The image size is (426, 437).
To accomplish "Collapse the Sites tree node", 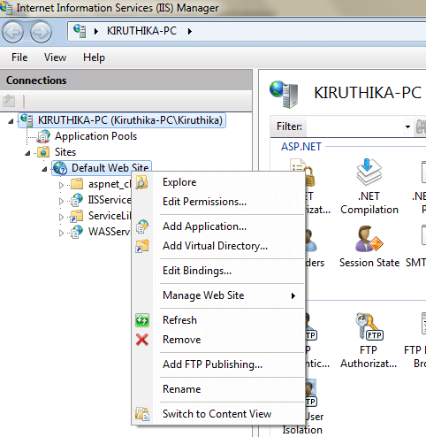I will 27,153.
